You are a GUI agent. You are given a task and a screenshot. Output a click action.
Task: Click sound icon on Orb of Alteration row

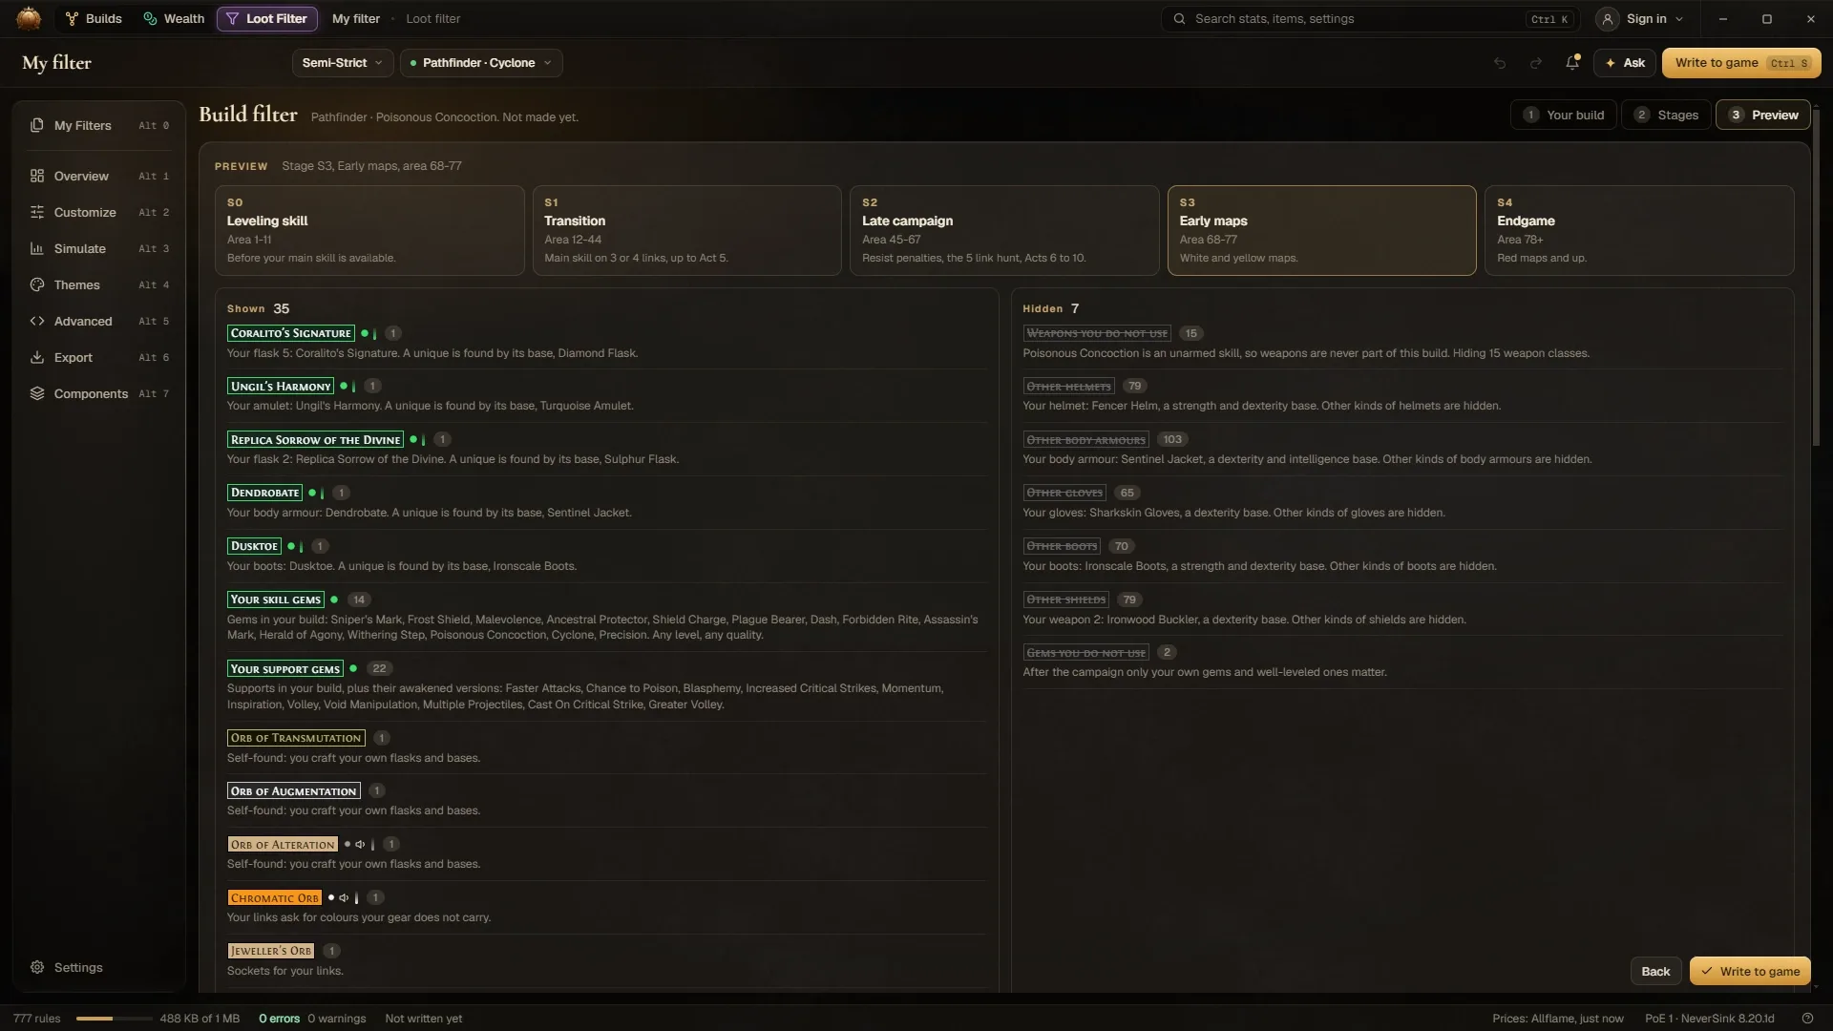(360, 845)
